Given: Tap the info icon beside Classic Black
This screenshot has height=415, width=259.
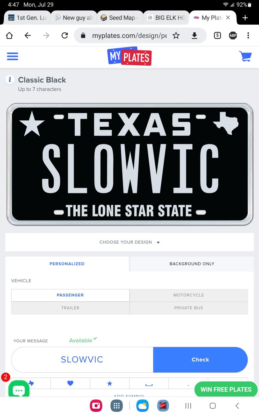Looking at the screenshot, I should [10, 79].
